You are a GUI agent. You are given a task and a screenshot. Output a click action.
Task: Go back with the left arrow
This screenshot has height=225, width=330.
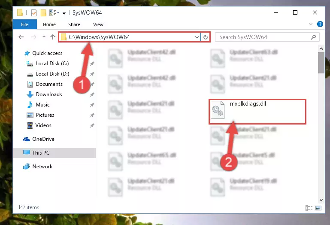21,37
